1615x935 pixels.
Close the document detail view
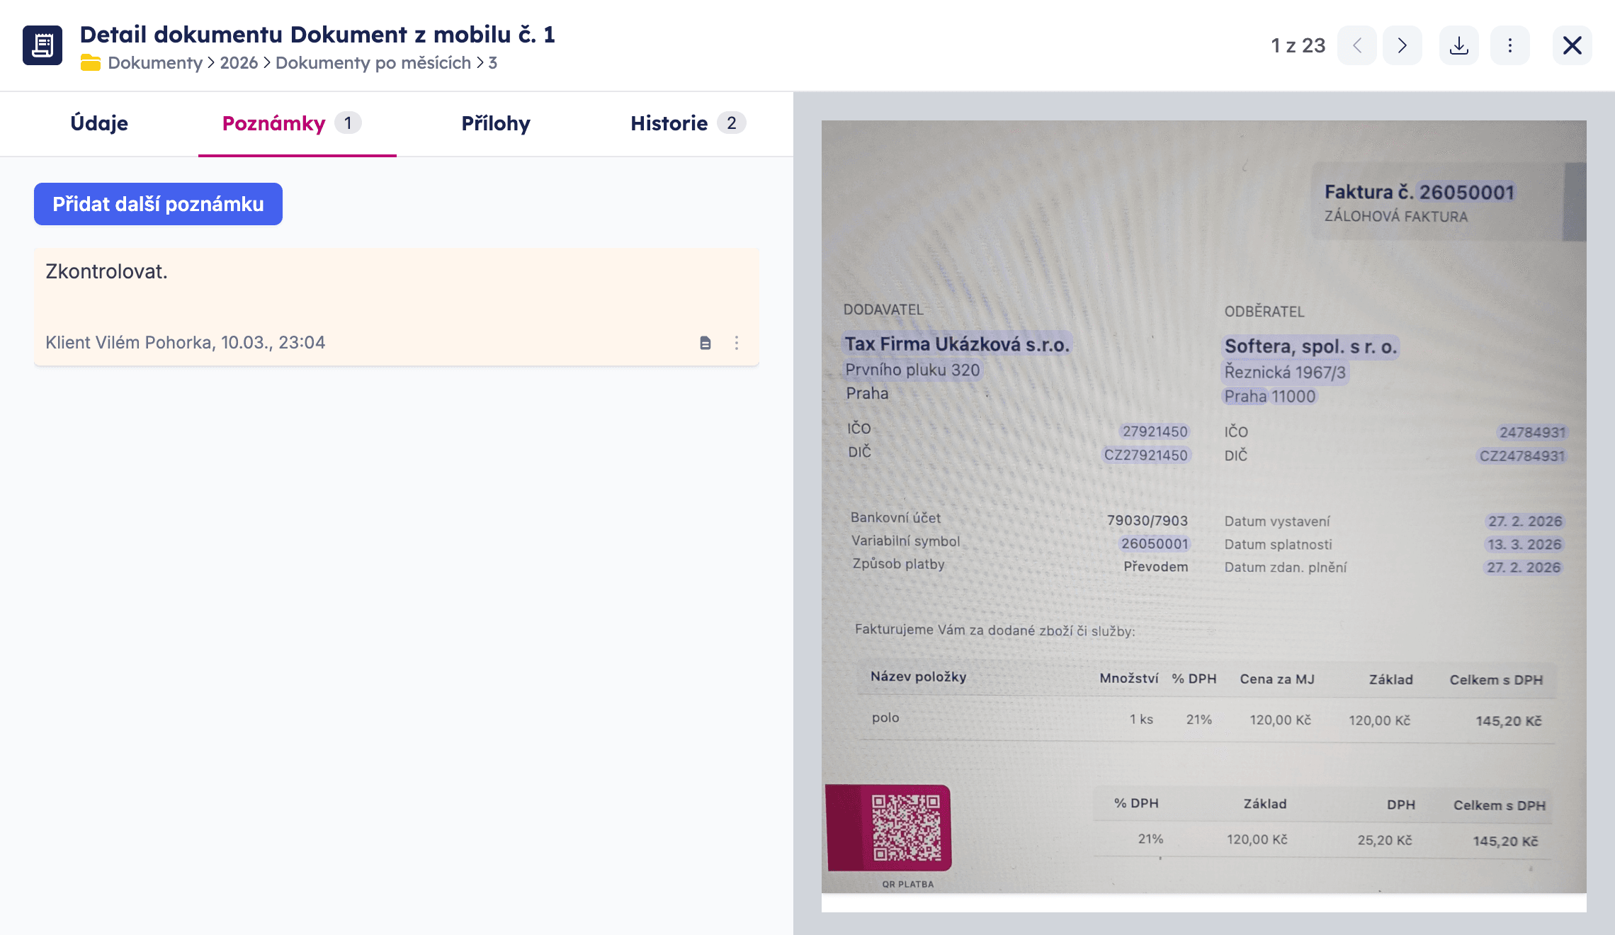(1572, 45)
